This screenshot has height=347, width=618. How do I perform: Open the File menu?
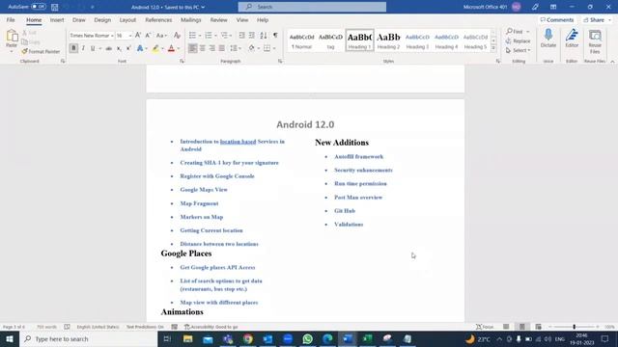[11, 19]
